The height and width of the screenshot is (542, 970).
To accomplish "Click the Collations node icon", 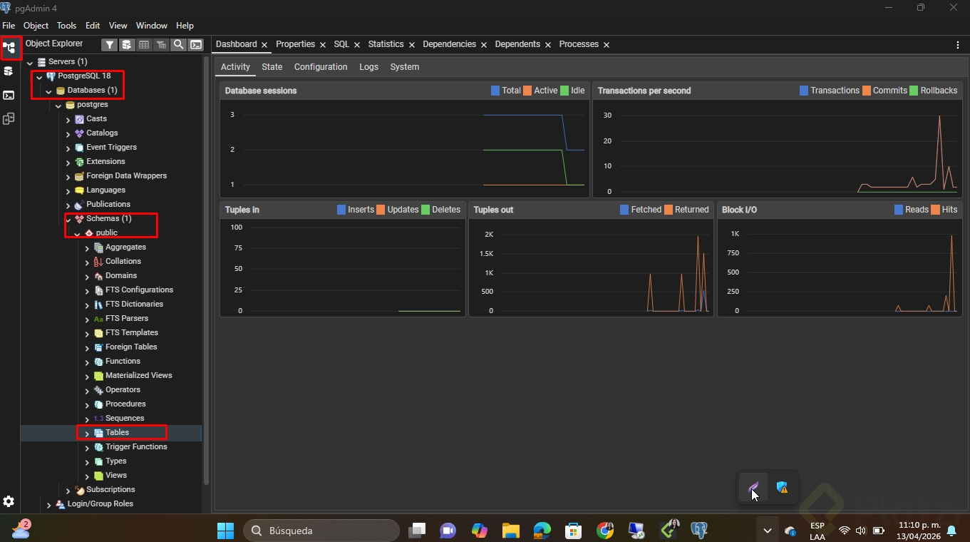I will (98, 262).
